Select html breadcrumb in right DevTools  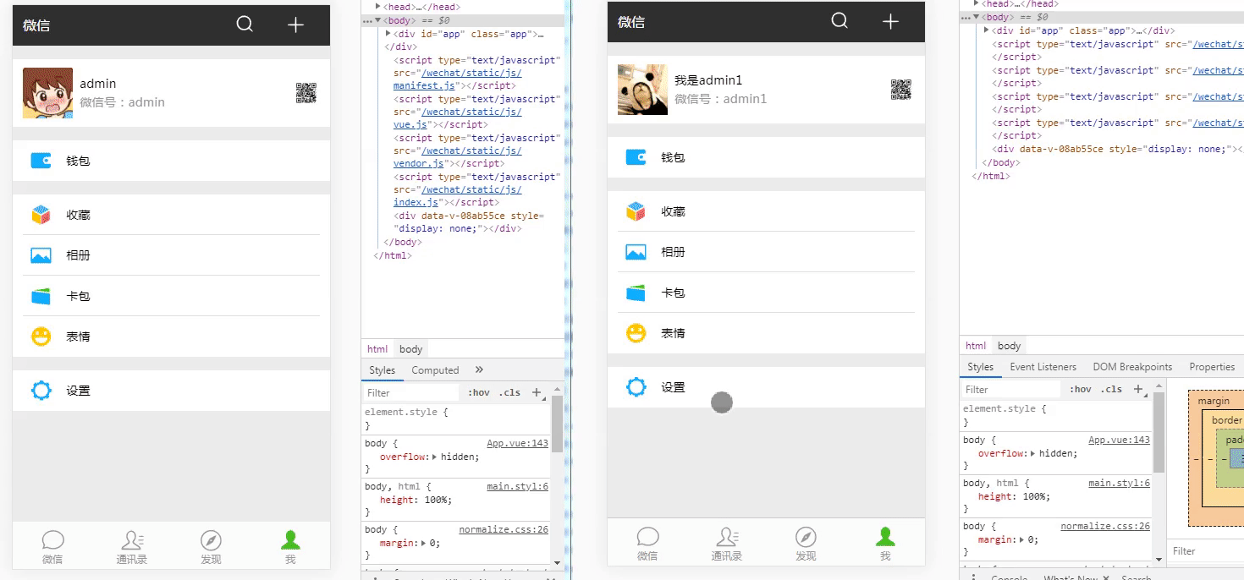(976, 346)
